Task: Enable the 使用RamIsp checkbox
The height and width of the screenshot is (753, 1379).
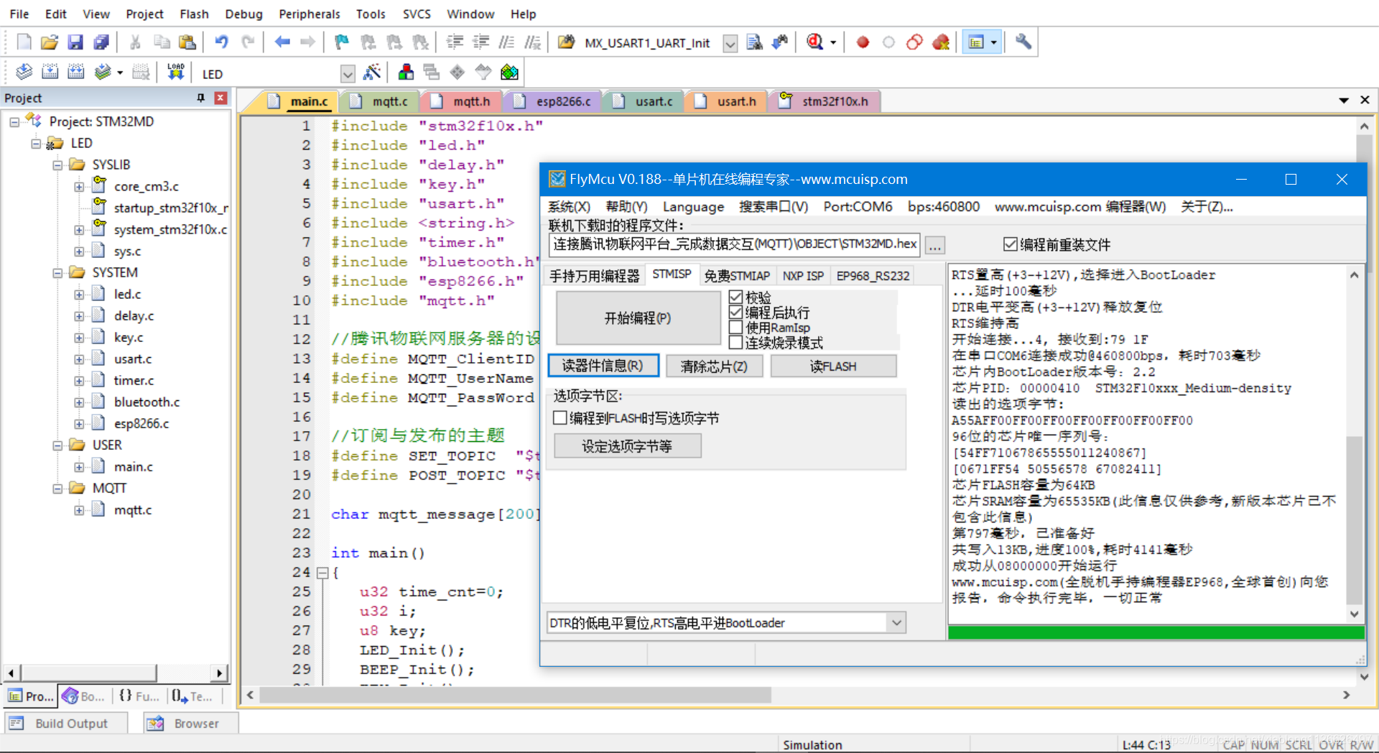Action: tap(735, 328)
